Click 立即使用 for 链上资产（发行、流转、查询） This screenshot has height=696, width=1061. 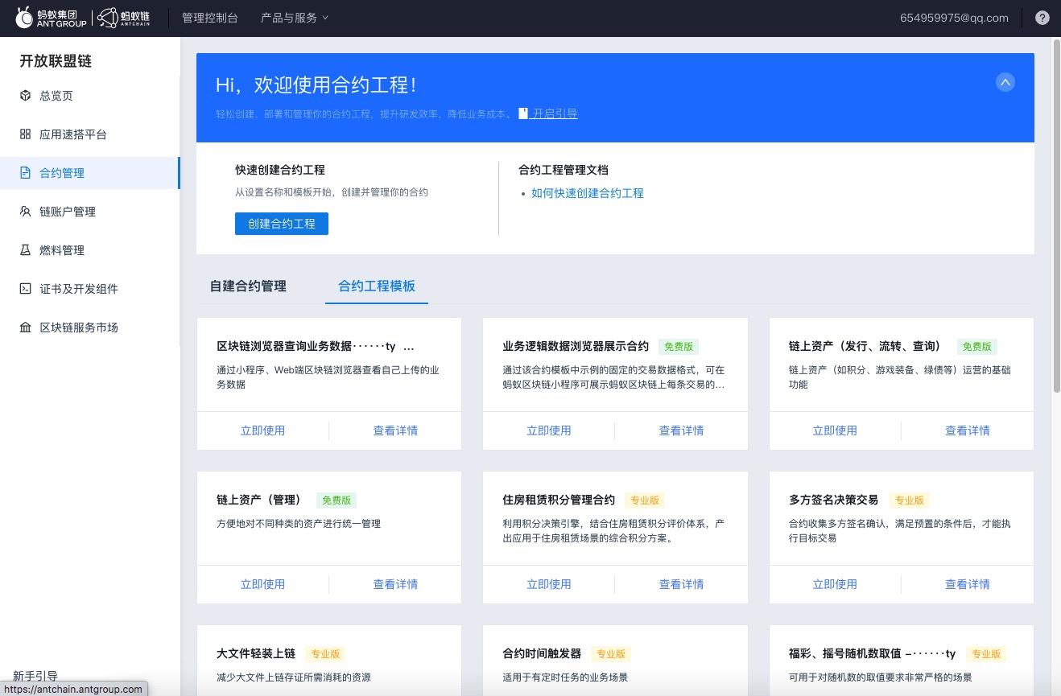click(x=835, y=430)
